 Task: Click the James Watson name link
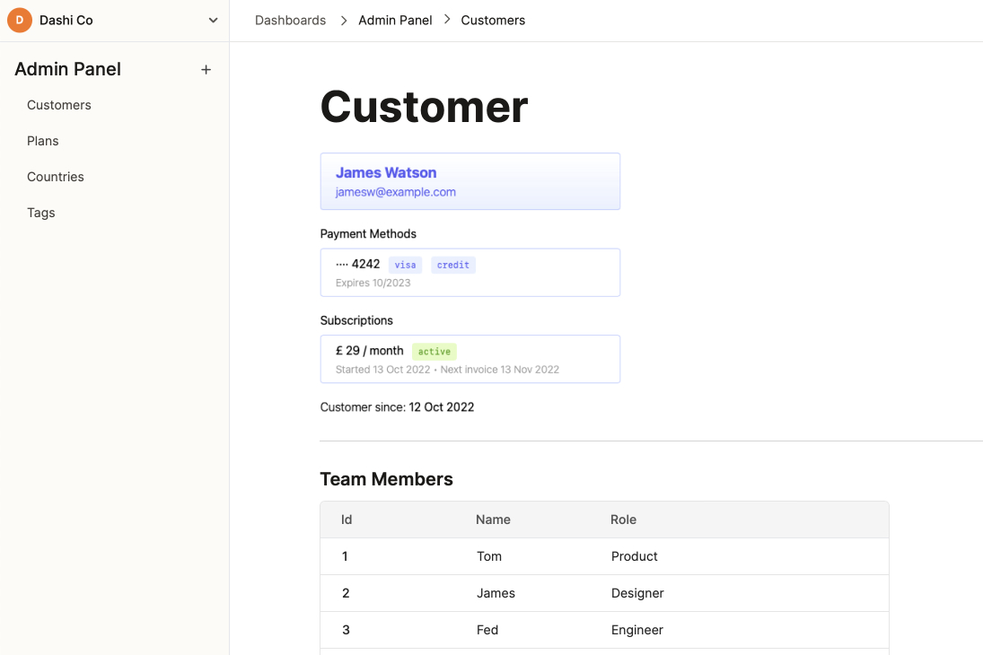(385, 172)
